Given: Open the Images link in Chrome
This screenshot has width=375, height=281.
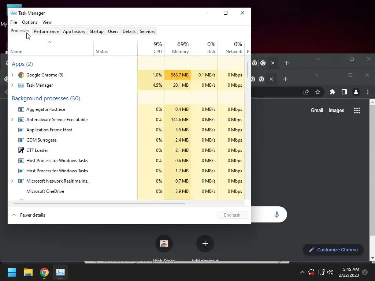Looking at the screenshot, I should tap(336, 110).
